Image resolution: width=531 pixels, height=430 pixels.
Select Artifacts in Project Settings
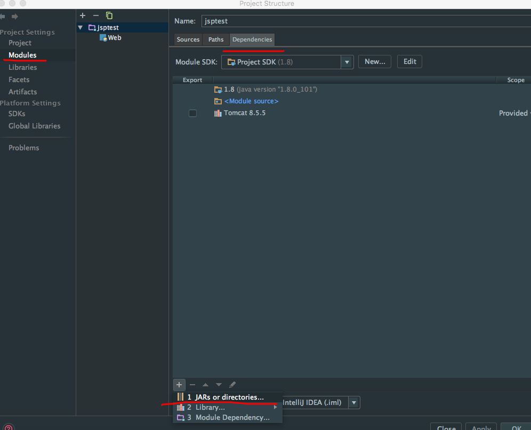click(x=23, y=92)
